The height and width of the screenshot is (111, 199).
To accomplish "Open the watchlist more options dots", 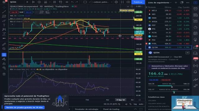I will (187, 2).
